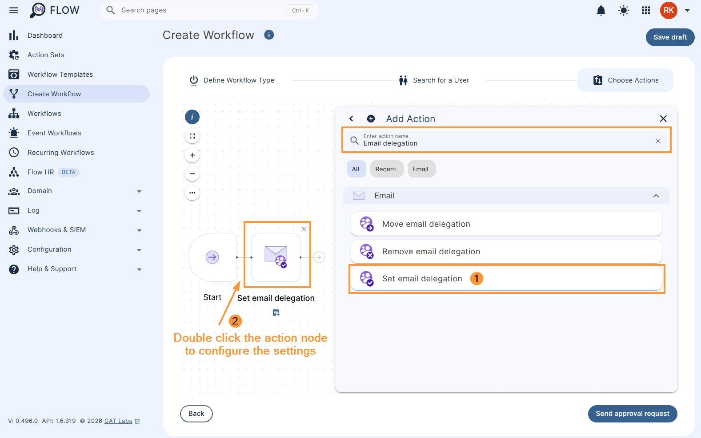The image size is (701, 438).
Task: Open Recurring Workflows in sidebar
Action: (76, 153)
